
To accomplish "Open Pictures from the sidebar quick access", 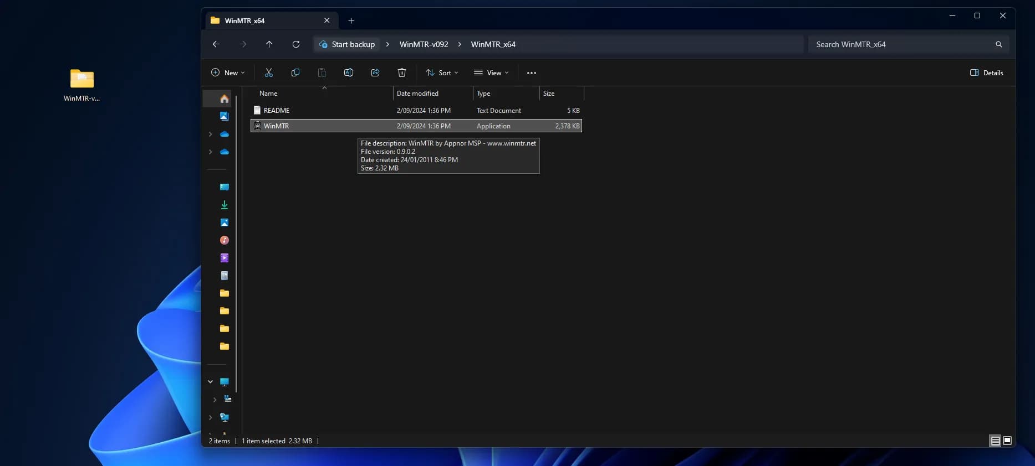I will click(225, 222).
